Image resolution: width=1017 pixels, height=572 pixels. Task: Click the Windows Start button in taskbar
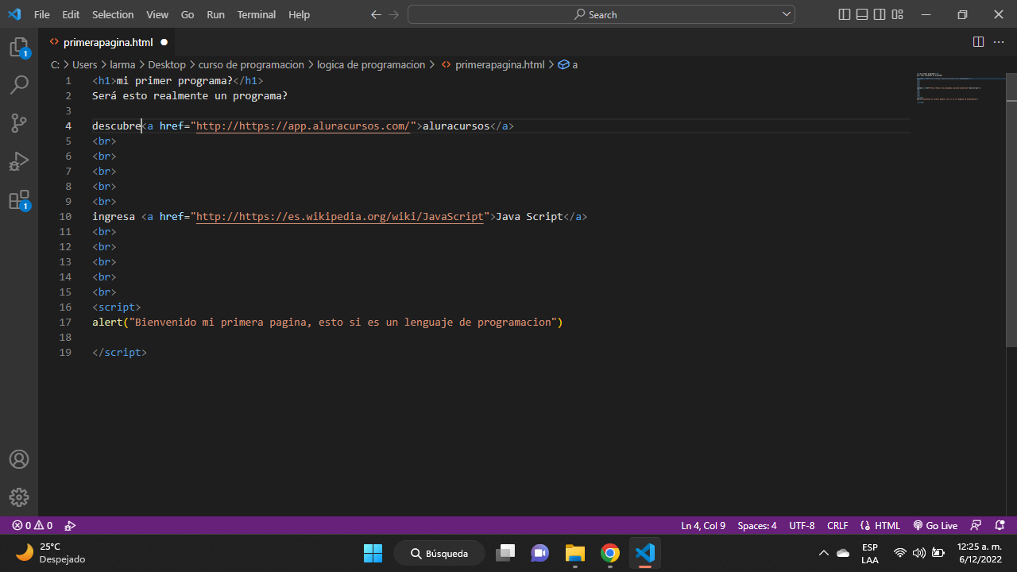pyautogui.click(x=373, y=553)
